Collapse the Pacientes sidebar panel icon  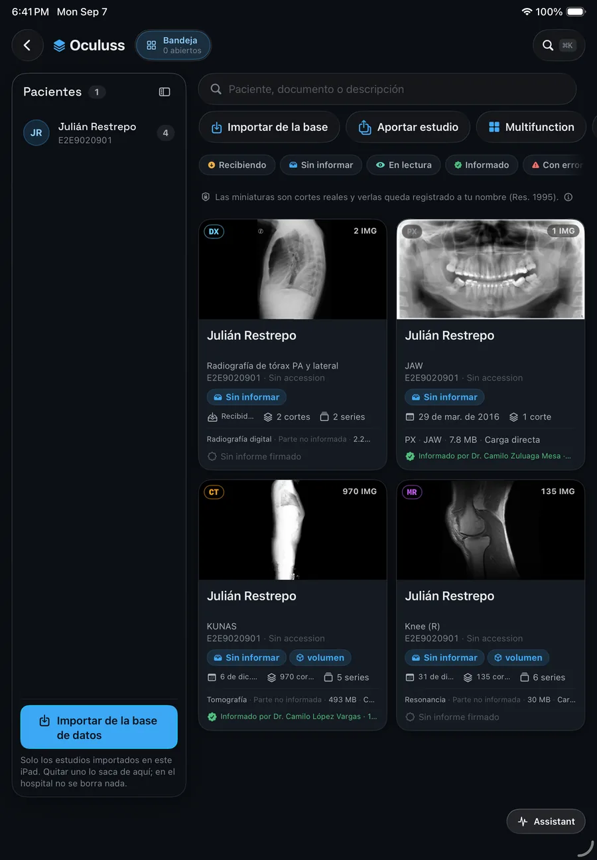point(165,92)
